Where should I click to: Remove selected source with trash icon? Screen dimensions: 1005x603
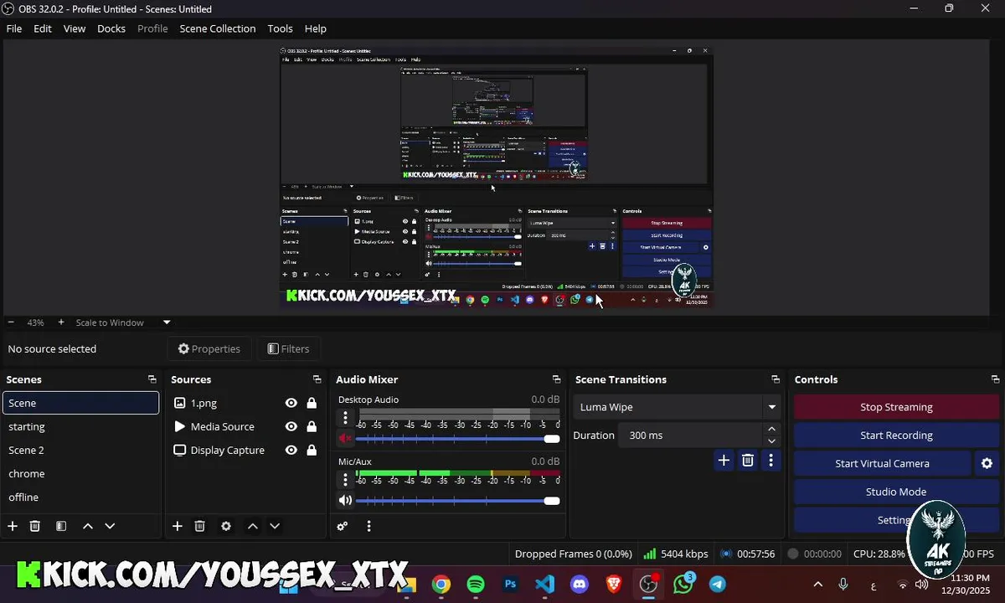click(200, 526)
